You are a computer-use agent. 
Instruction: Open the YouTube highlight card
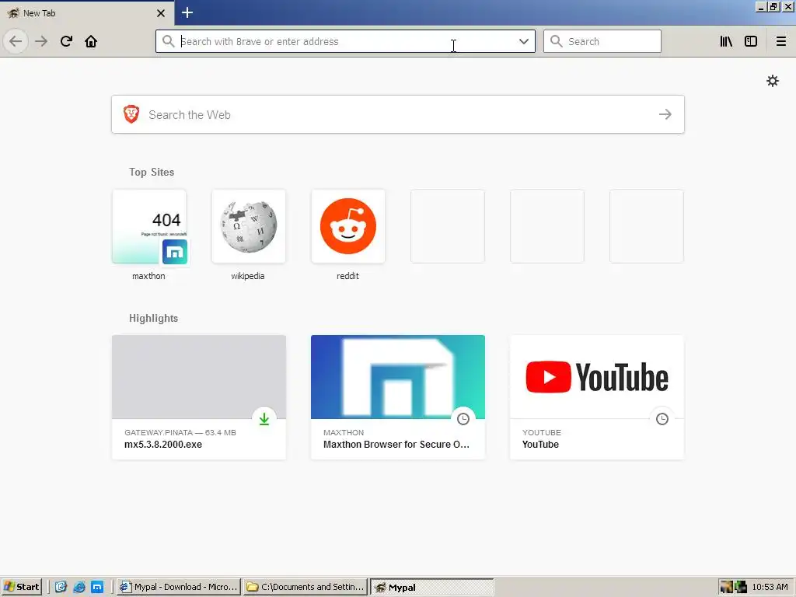tap(597, 397)
